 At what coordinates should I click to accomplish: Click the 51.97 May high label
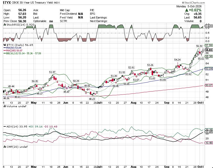(52, 72)
